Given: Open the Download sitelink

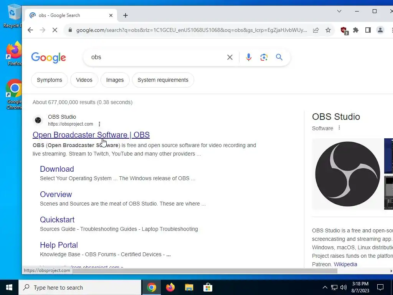Looking at the screenshot, I should click(x=57, y=169).
